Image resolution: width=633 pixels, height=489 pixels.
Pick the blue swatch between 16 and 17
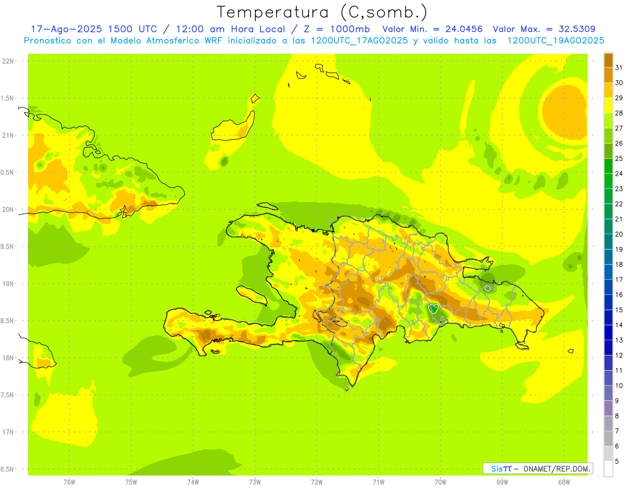pyautogui.click(x=608, y=287)
